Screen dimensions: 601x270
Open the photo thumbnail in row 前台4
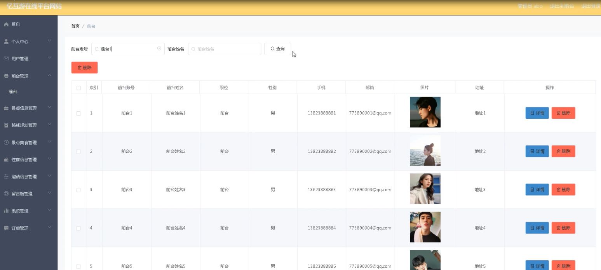425,227
